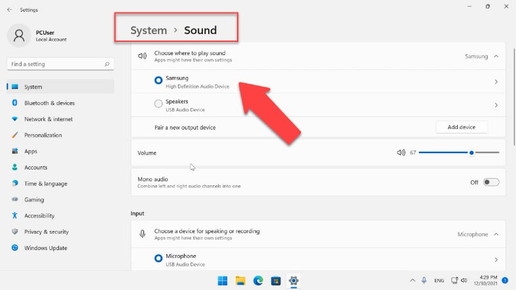The width and height of the screenshot is (516, 290).
Task: Select Microphone input radio button
Action: 158,259
